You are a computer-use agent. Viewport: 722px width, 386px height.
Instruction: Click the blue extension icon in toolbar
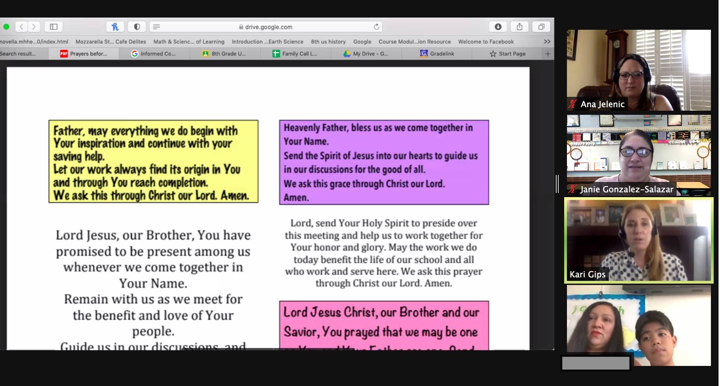(x=115, y=27)
